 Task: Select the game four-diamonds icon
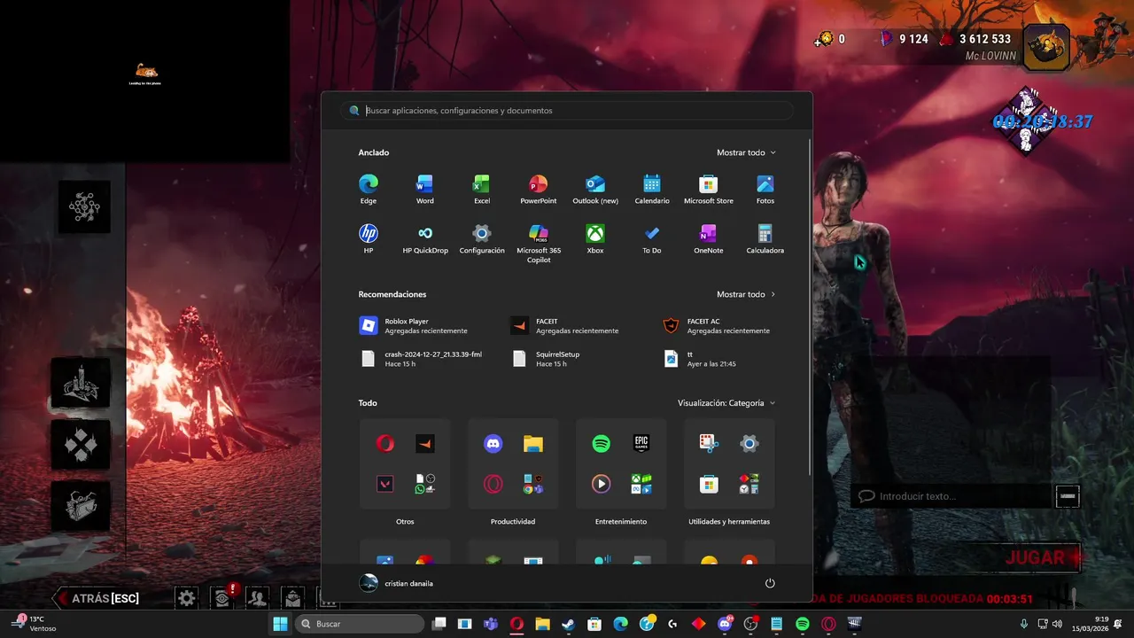(x=81, y=444)
